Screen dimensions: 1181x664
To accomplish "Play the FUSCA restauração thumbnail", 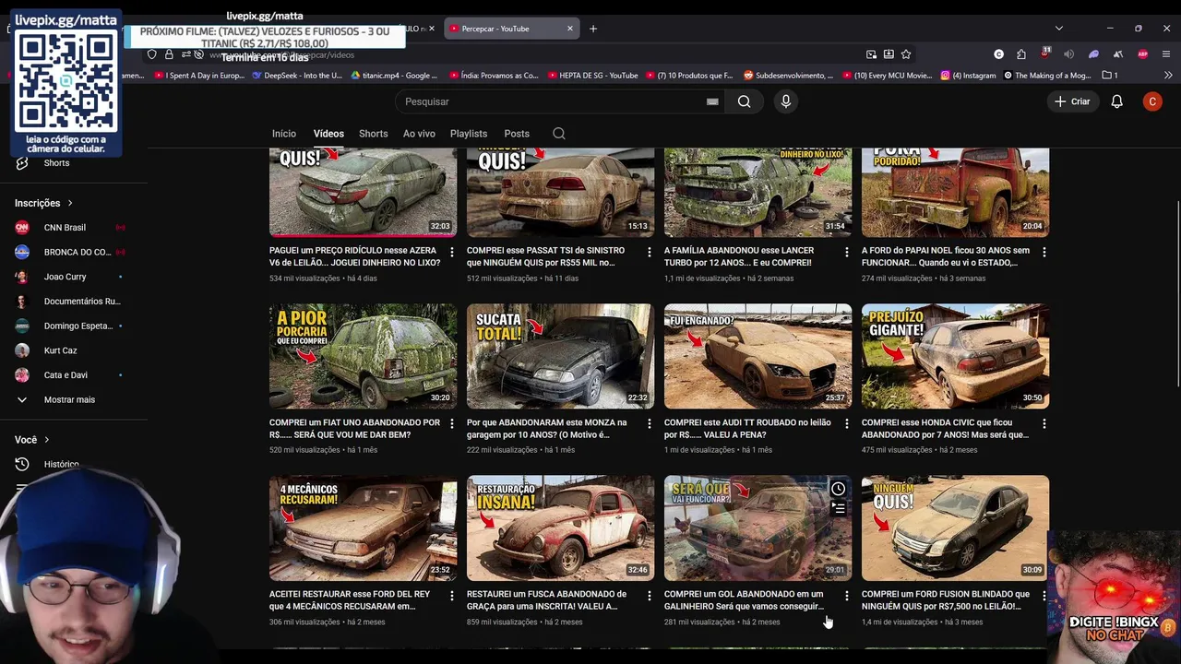I will tap(560, 528).
